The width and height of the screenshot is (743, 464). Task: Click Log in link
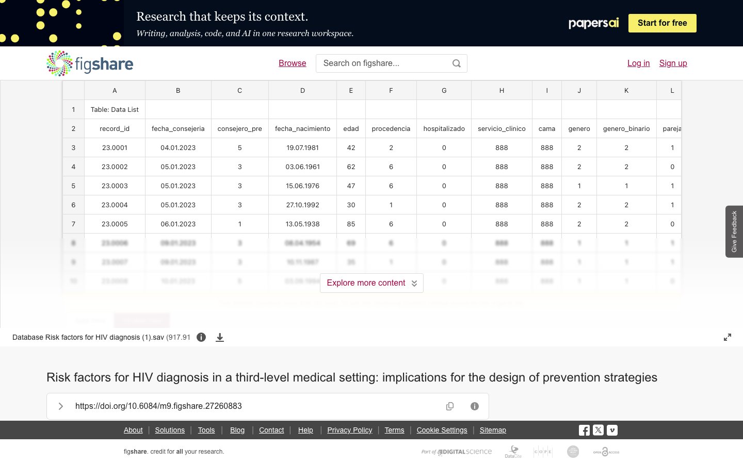tap(639, 63)
